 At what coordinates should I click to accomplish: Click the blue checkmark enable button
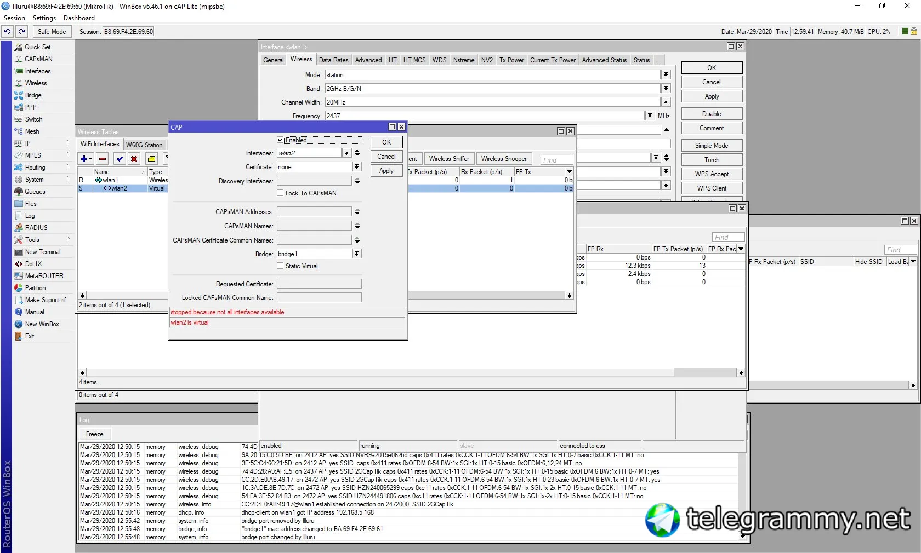pos(120,159)
